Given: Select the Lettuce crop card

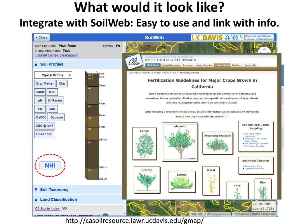Looking at the screenshot, I should (182, 181).
